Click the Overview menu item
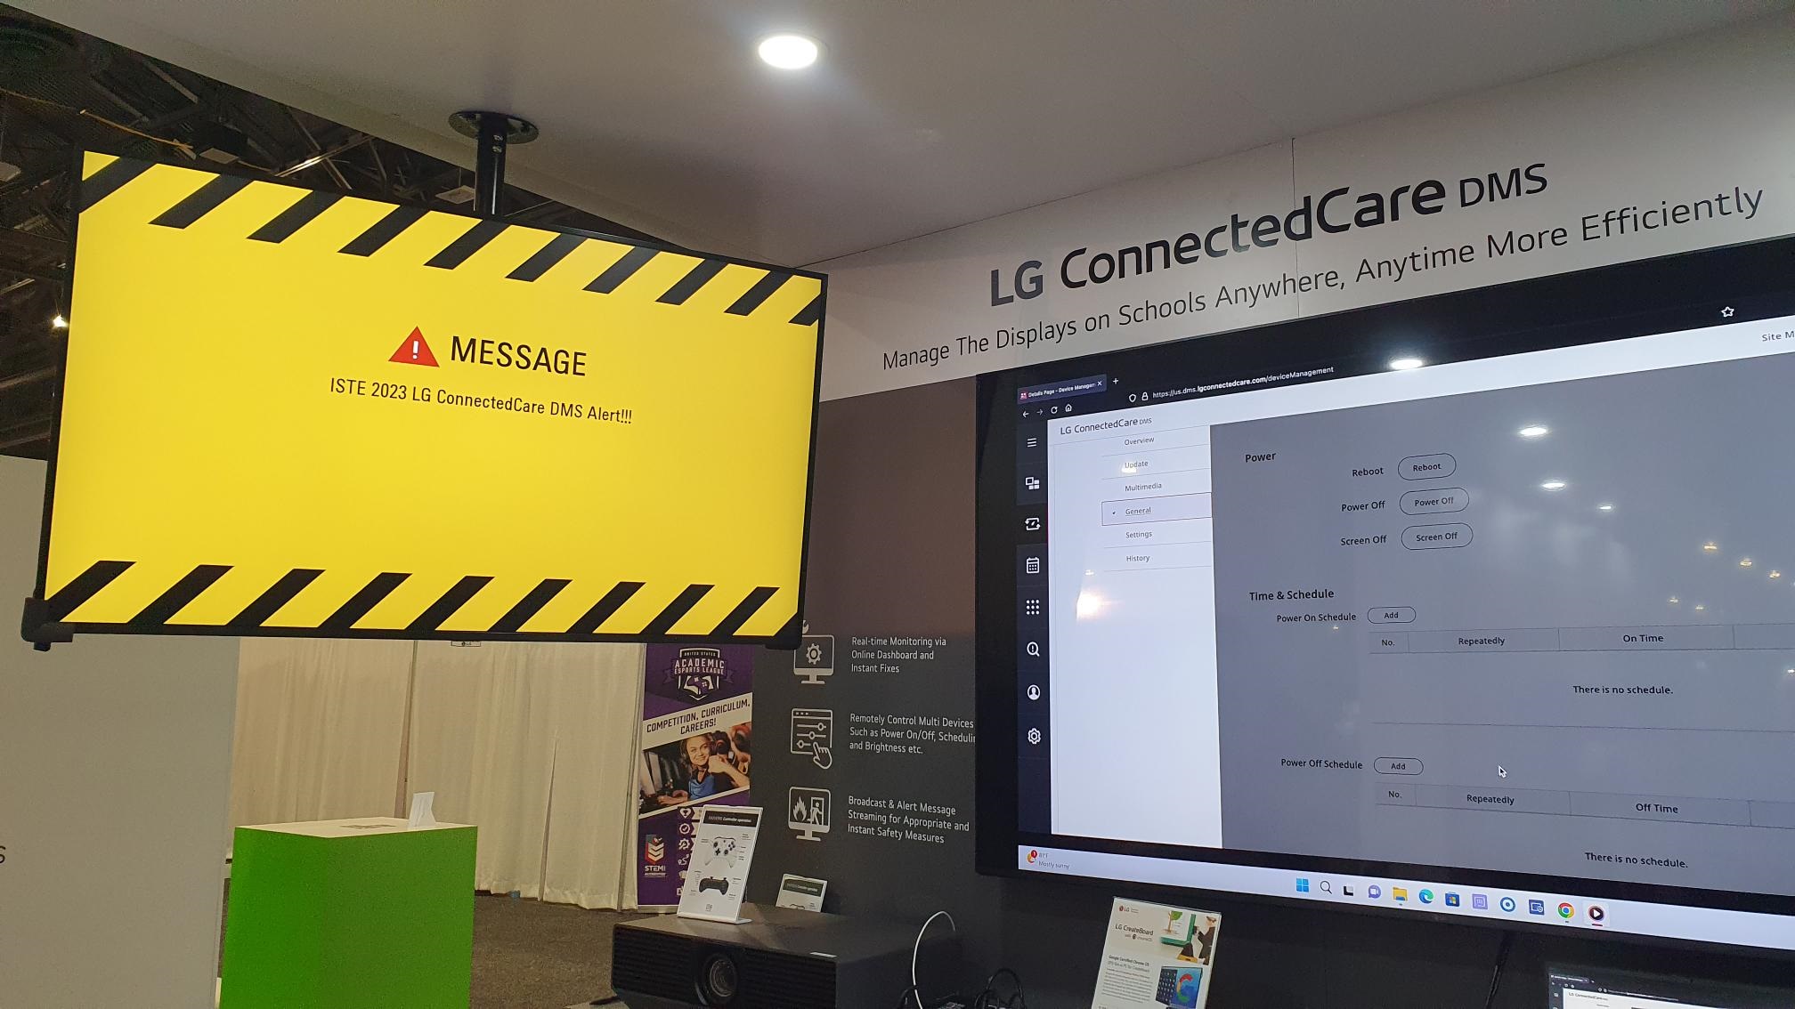Viewport: 1795px width, 1009px height. (1134, 441)
